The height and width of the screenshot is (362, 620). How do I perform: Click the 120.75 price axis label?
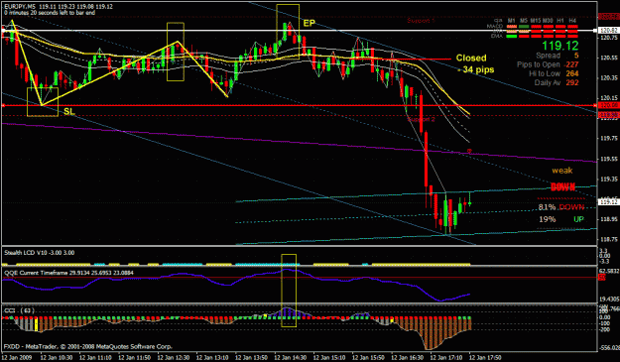coord(609,38)
